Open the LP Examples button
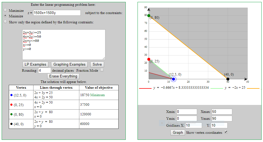 [x=35, y=64]
